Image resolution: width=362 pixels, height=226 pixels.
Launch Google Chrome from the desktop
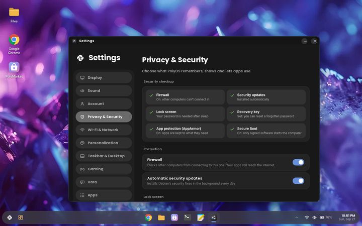[x=14, y=44]
